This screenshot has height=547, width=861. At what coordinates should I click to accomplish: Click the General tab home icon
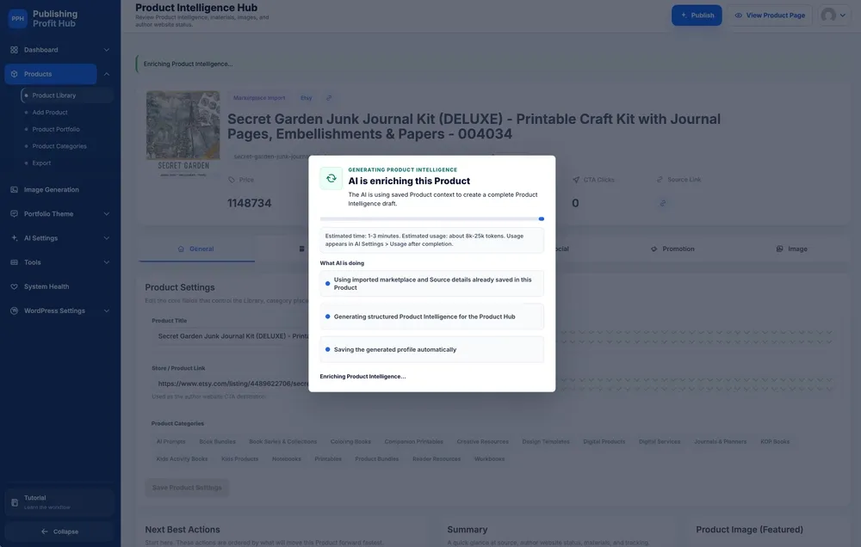[181, 249]
